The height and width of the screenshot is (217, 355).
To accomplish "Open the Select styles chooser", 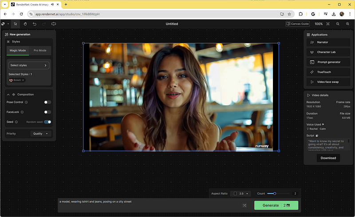I will click(29, 66).
